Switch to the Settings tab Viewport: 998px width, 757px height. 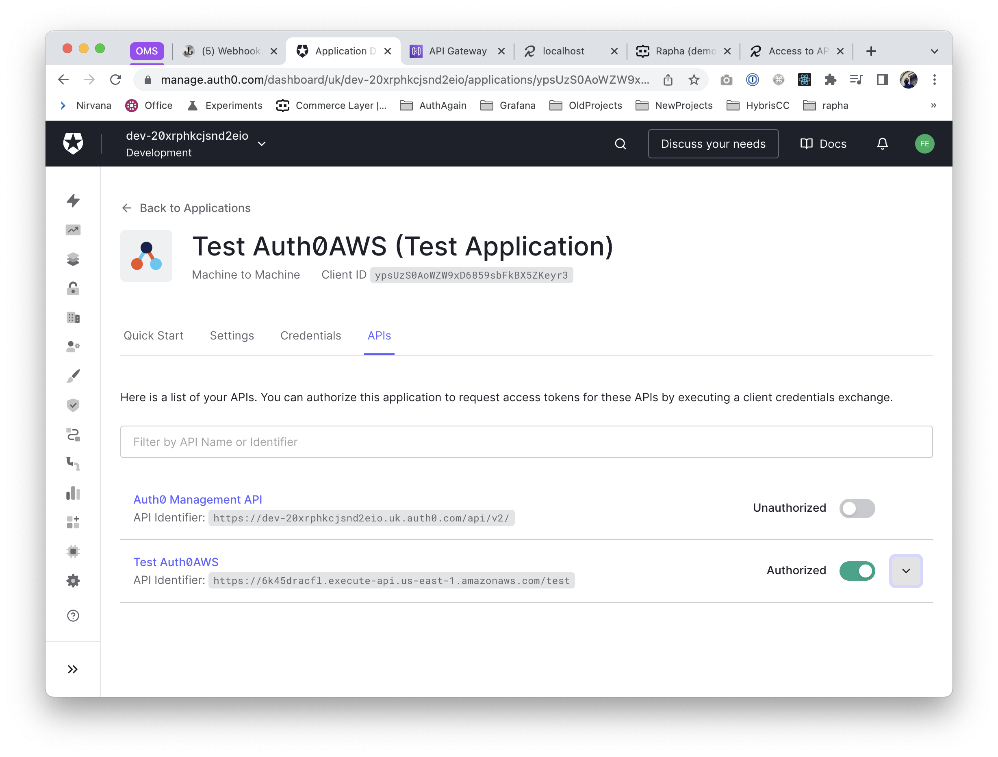pos(232,336)
